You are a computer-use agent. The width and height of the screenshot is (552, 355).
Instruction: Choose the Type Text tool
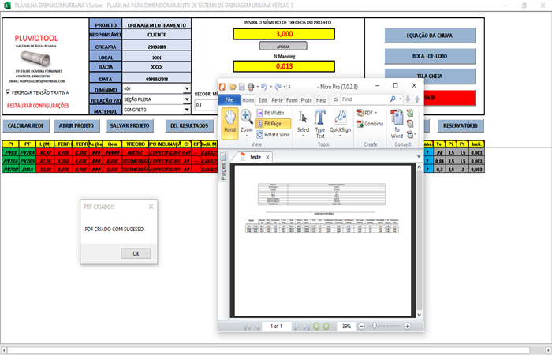point(320,121)
